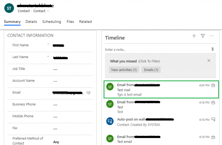Viewport: 222px width, 145px height.
Task: Open the Timeline more options ellipsis
Action: [x=212, y=36]
